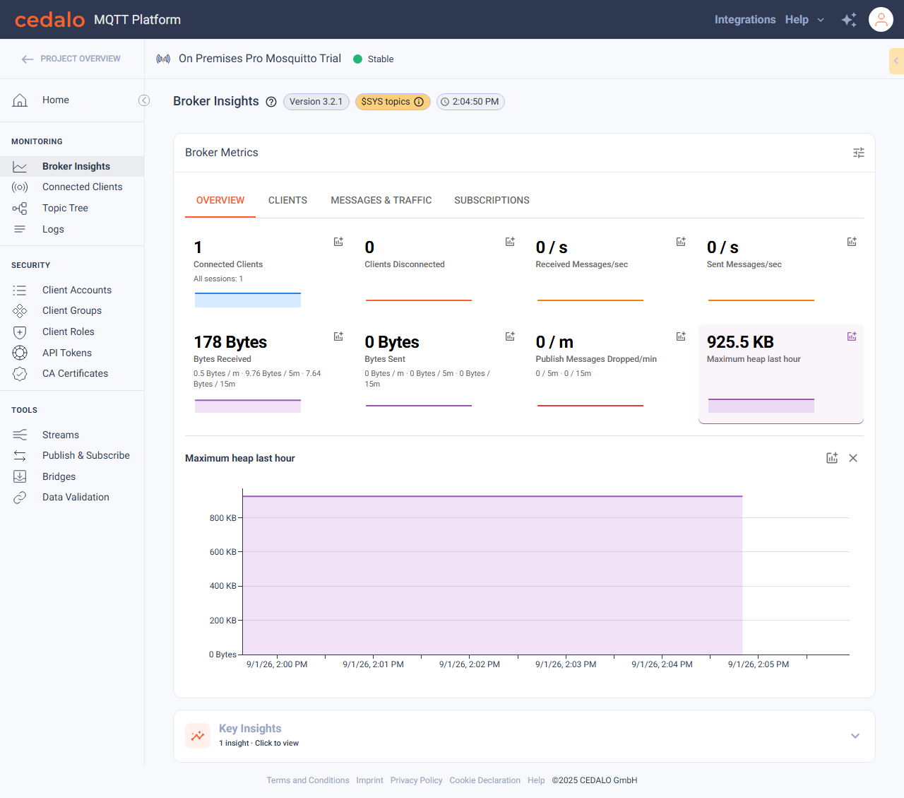
Task: Open Bridges tool
Action: (x=72, y=476)
